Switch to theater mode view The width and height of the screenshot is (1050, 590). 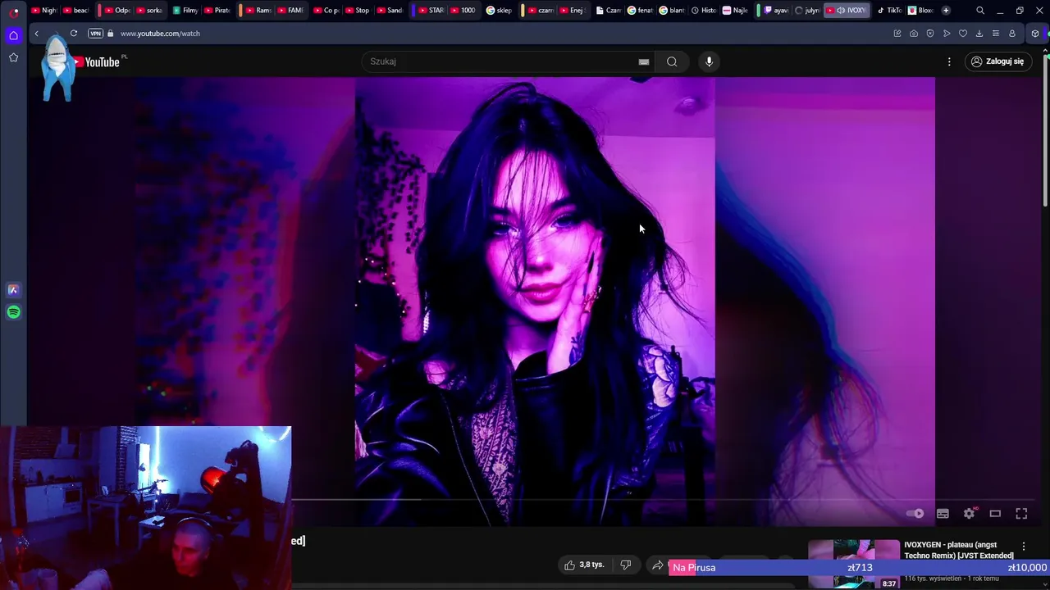coord(995,514)
